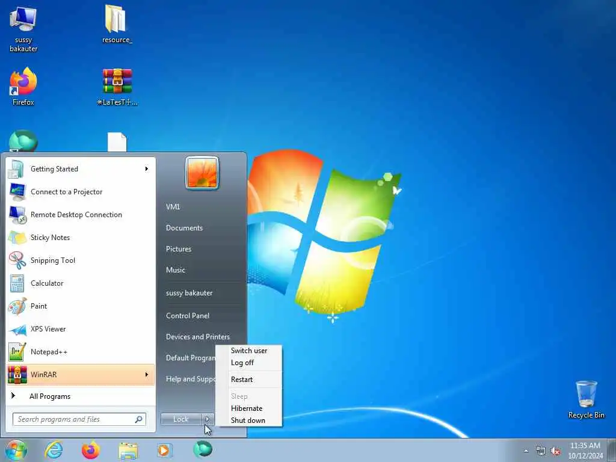
Task: Click the teal sphere app on taskbar
Action: pos(203,449)
